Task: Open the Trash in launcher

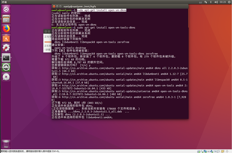Action: pos(6,144)
